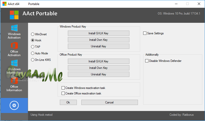Open Office Activation from the sidebar
205x121 pixels.
[x=14, y=49]
